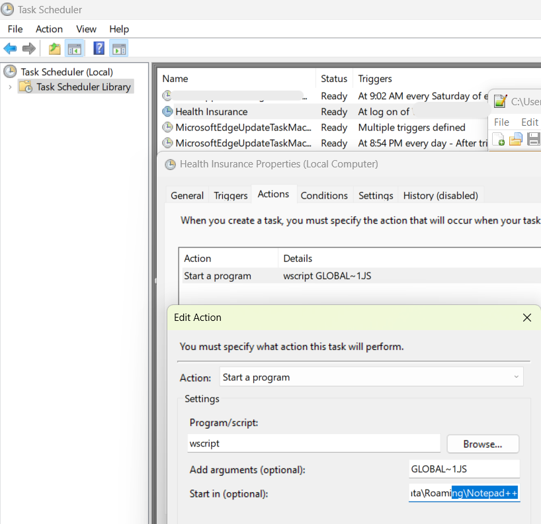
Task: Open the Action menu
Action: coord(50,29)
